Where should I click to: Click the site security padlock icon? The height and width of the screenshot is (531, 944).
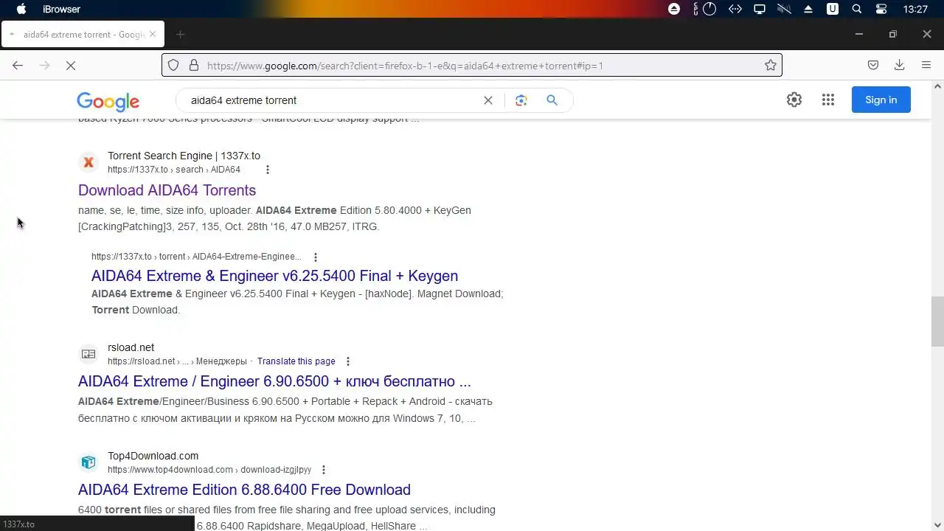[194, 65]
